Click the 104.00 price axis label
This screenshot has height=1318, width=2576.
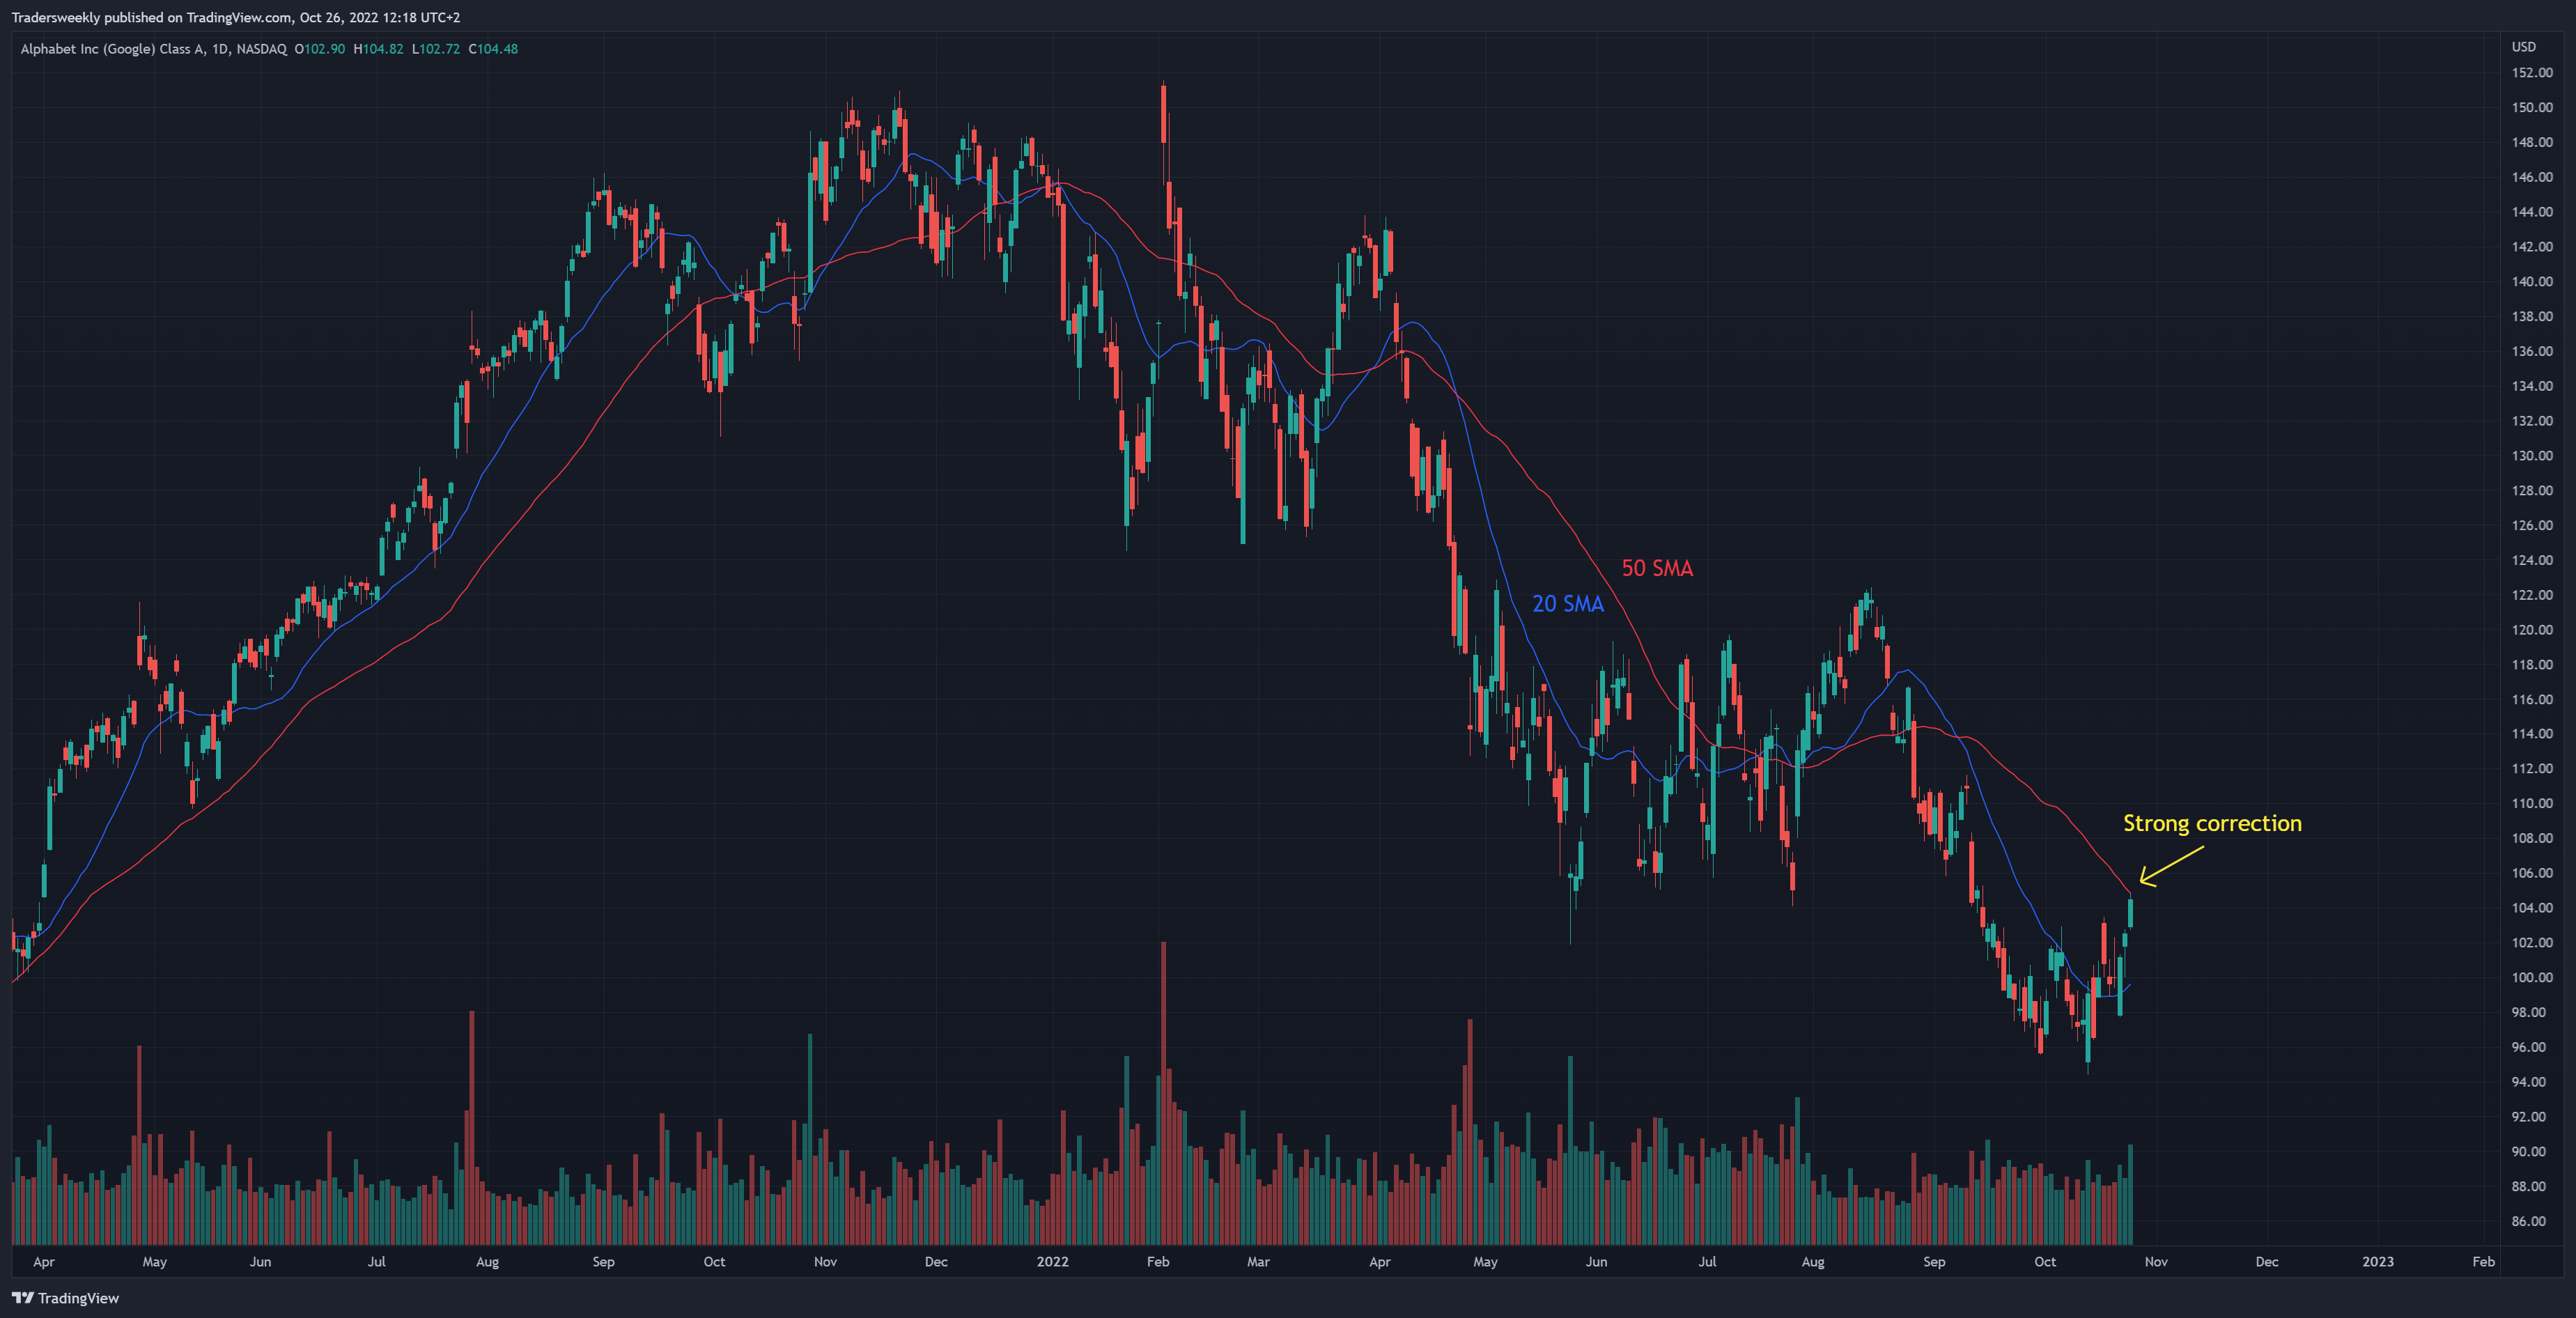2531,907
